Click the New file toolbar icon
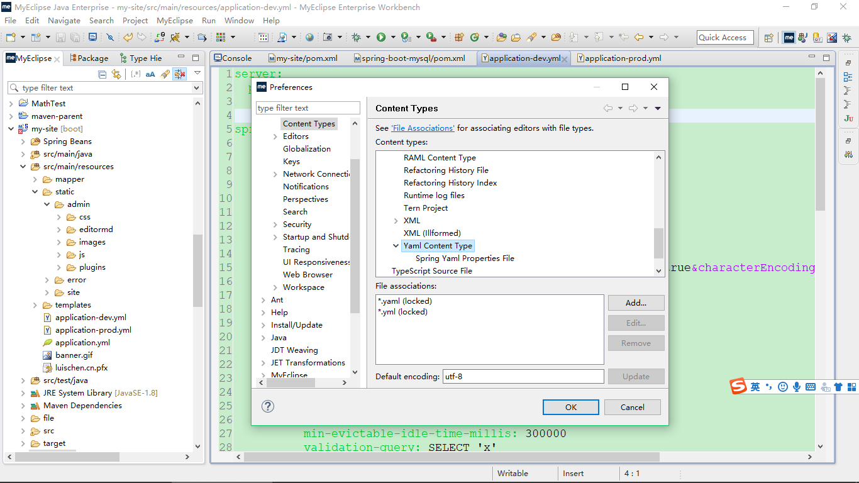The height and width of the screenshot is (483, 859). point(11,37)
